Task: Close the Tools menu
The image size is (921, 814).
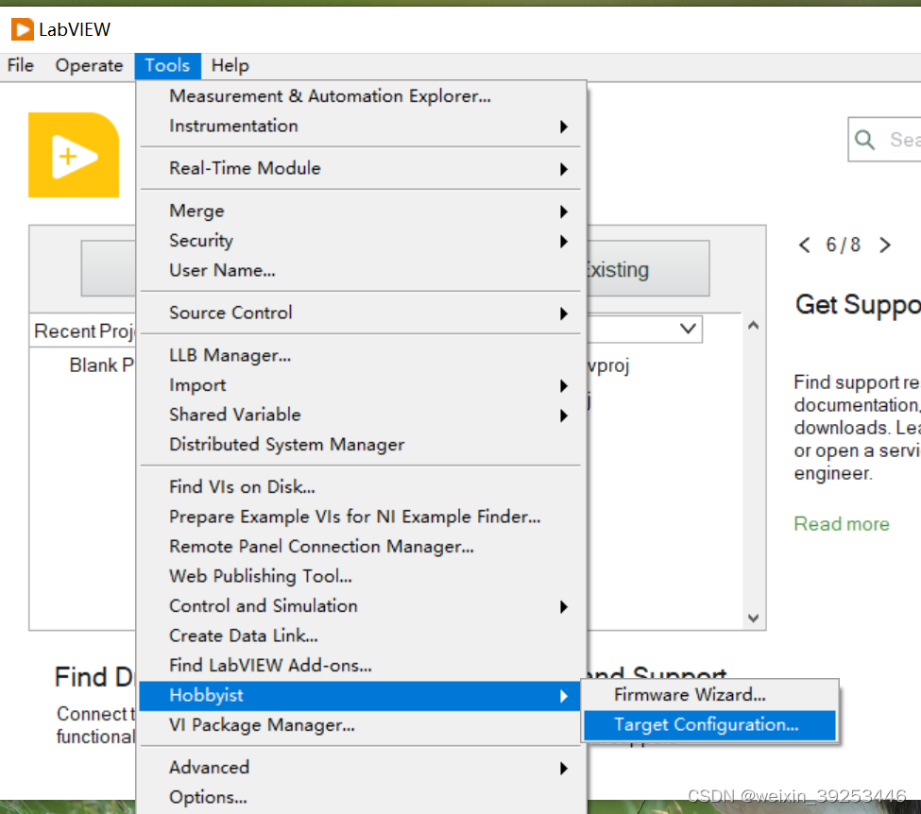Action: coord(167,65)
